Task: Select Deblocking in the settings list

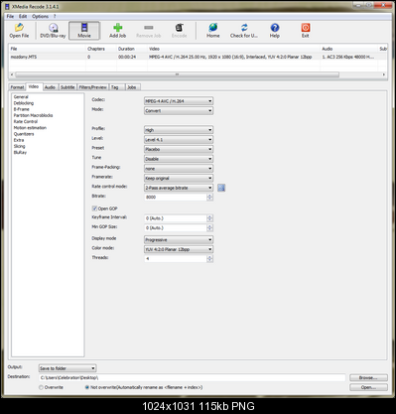Action: (24, 103)
